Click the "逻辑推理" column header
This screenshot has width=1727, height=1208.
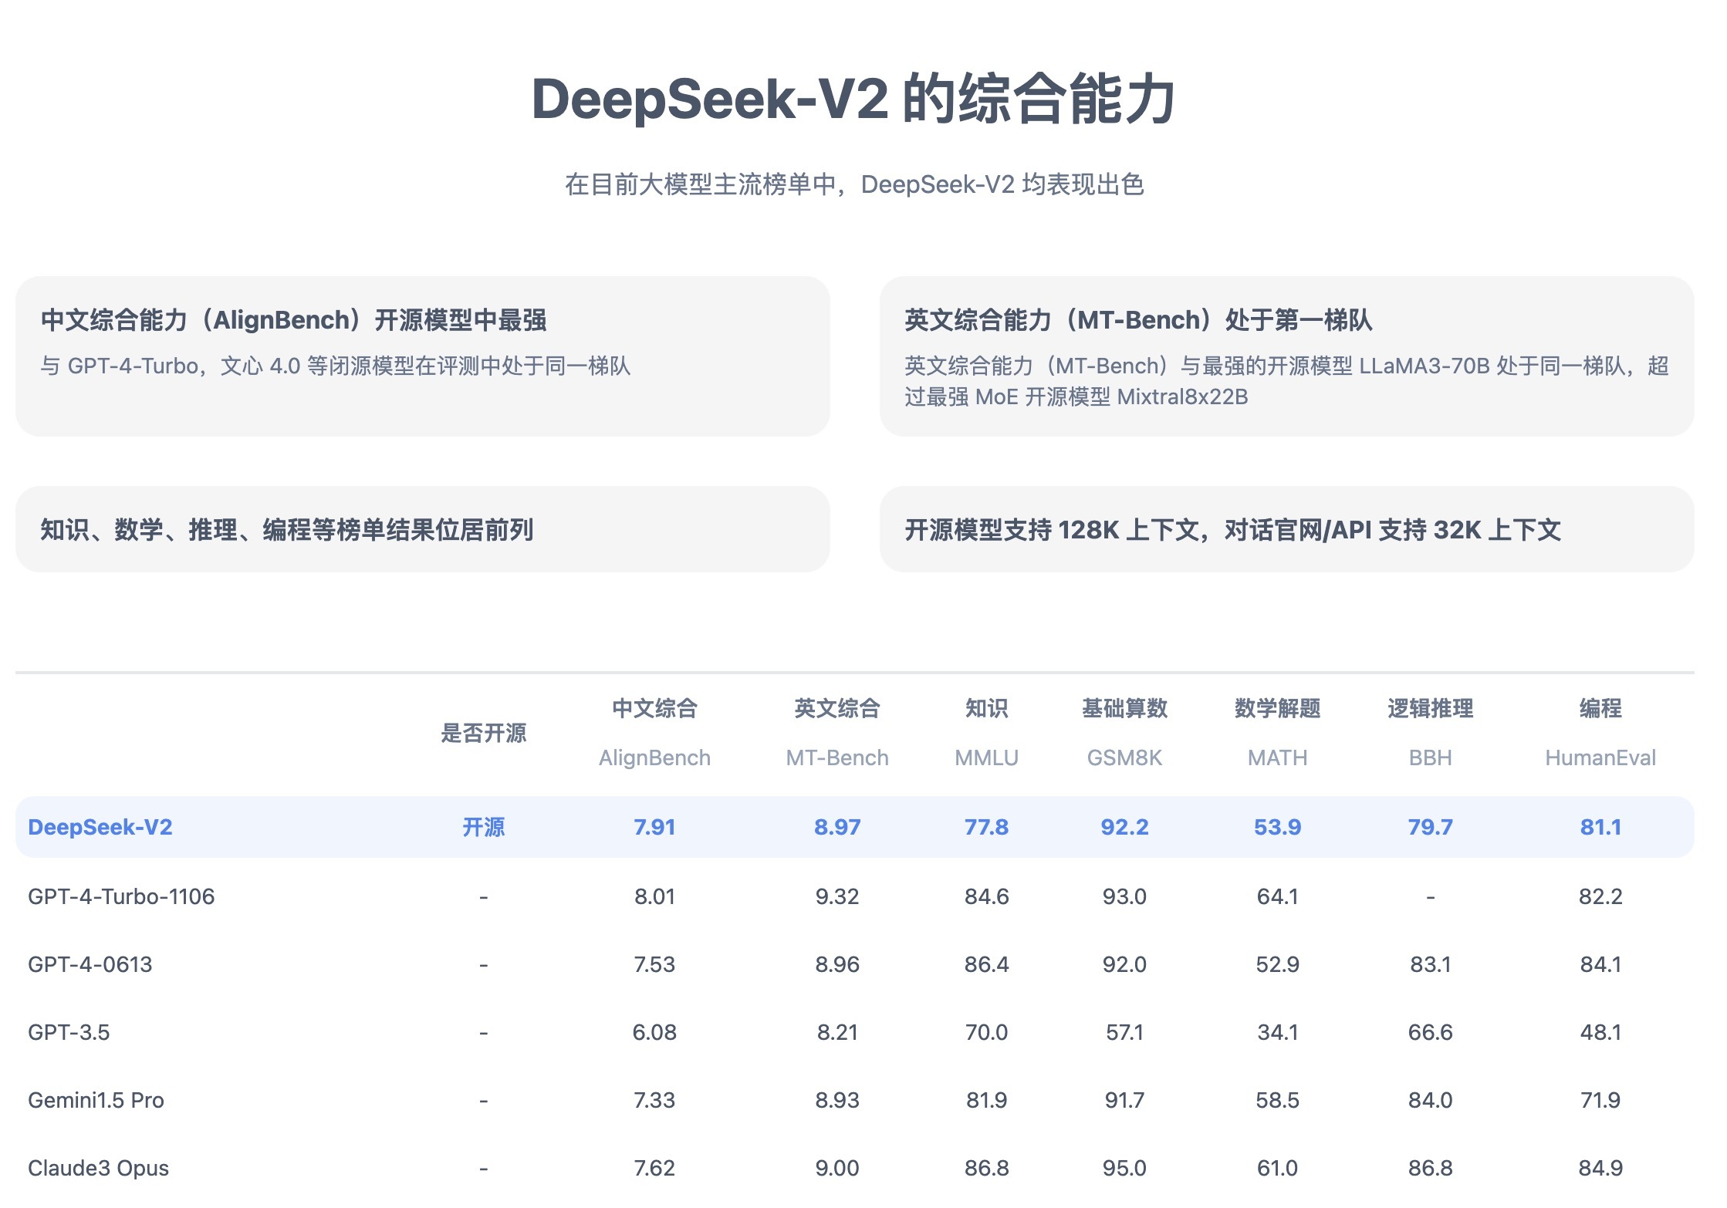point(1430,708)
